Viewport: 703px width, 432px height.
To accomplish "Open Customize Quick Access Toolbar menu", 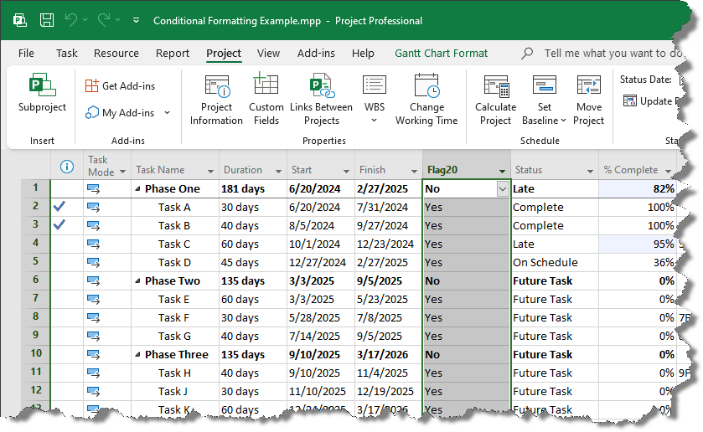I will 136,20.
